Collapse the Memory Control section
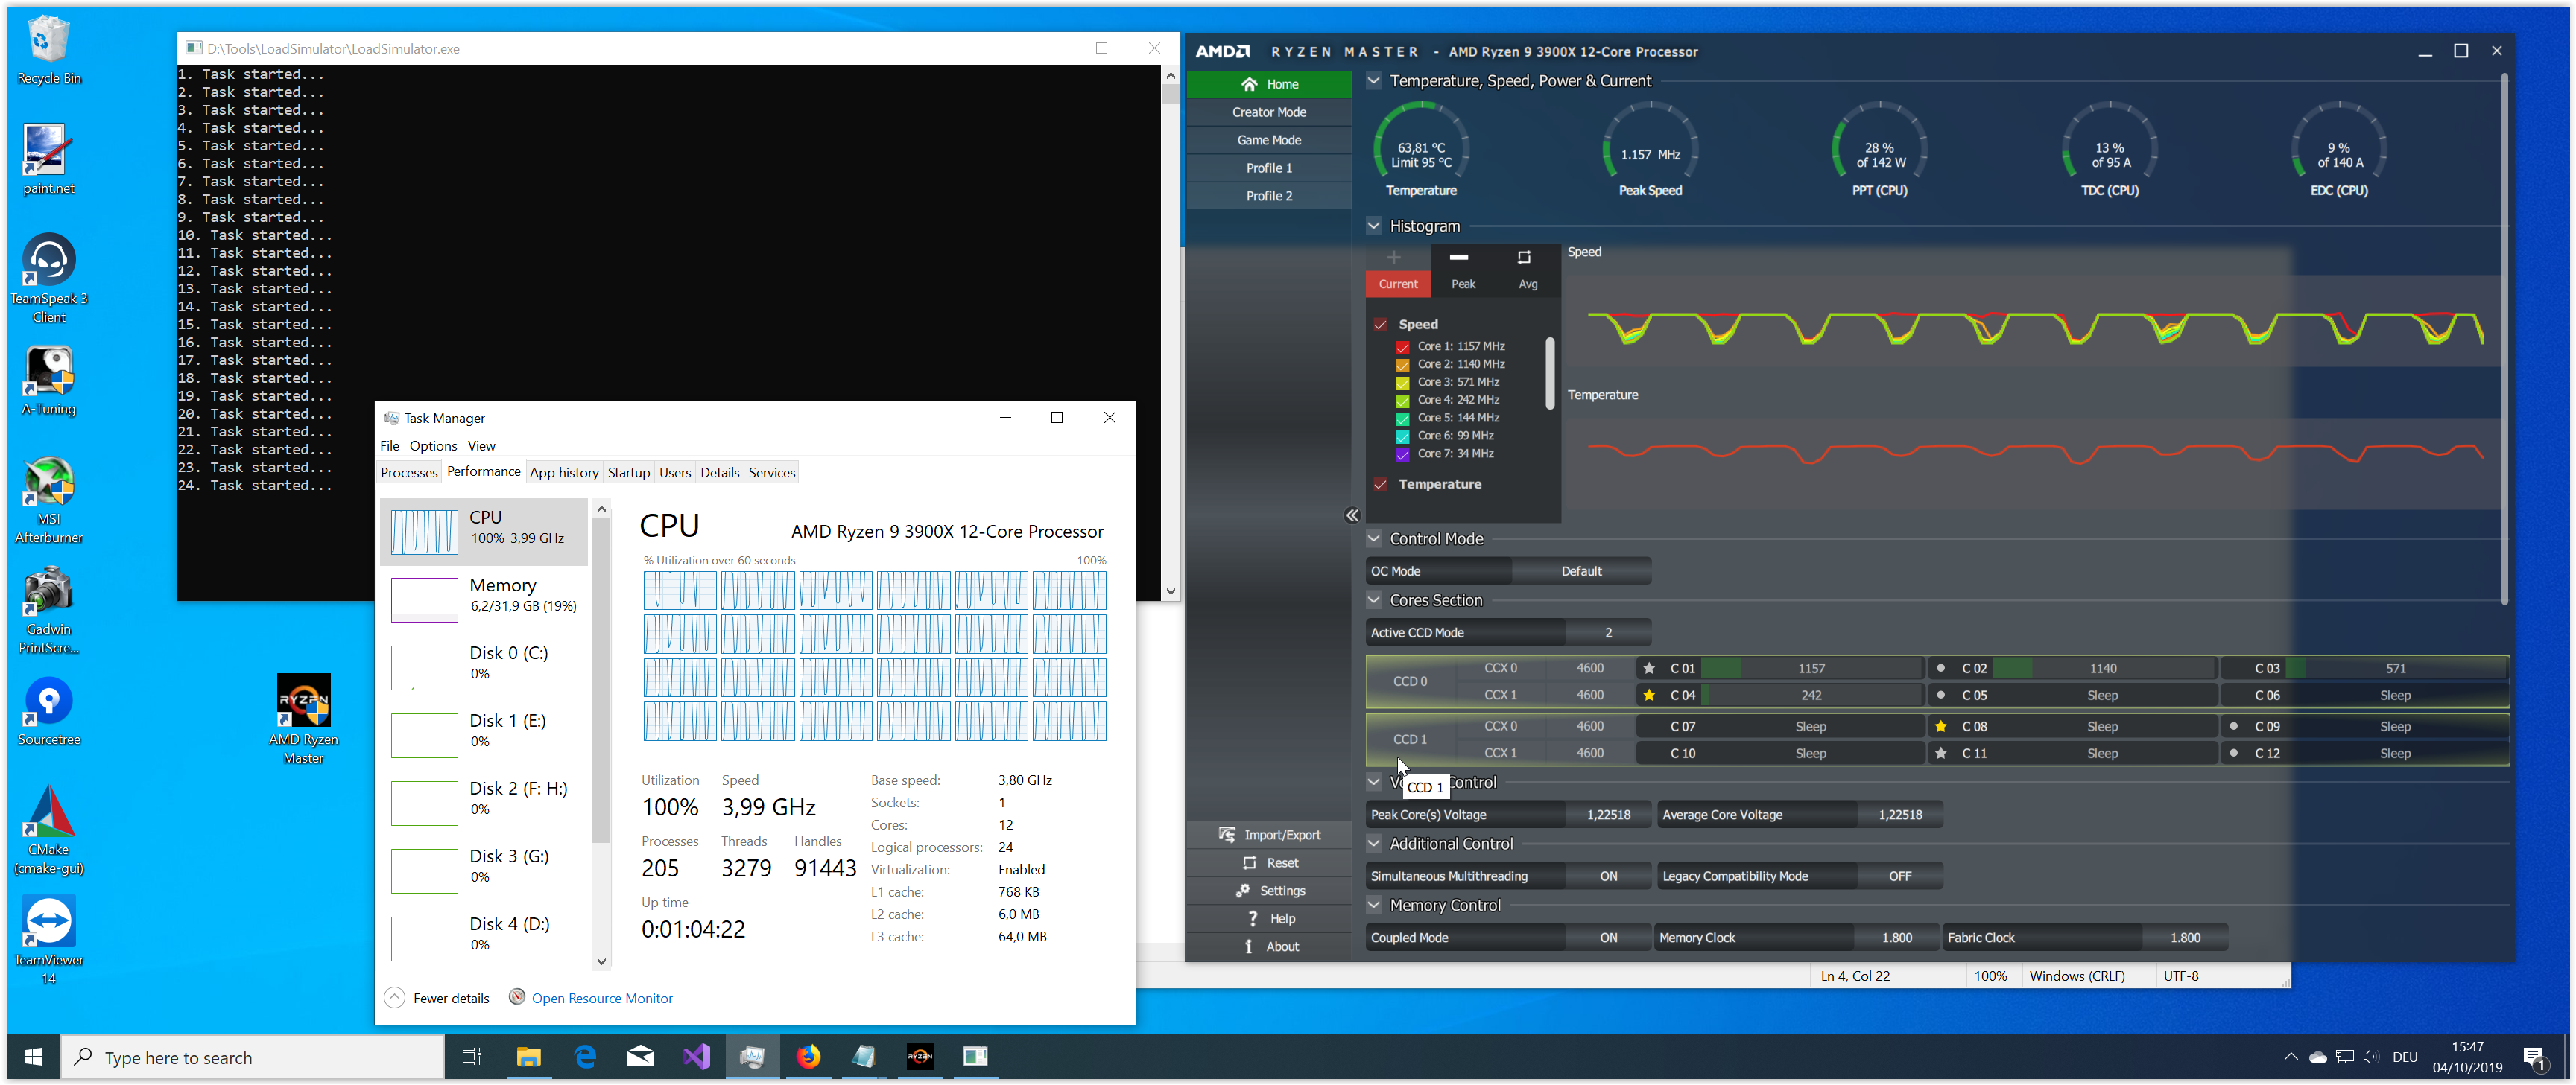This screenshot has height=1085, width=2576. 1374,906
